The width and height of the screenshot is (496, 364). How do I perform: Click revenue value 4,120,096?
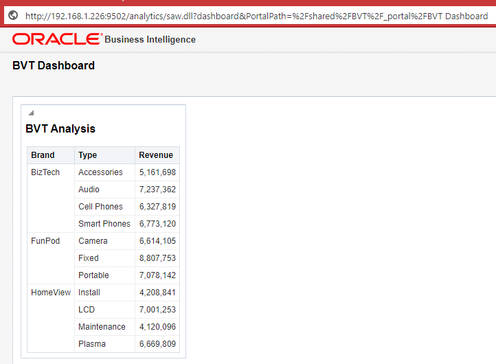tap(157, 327)
